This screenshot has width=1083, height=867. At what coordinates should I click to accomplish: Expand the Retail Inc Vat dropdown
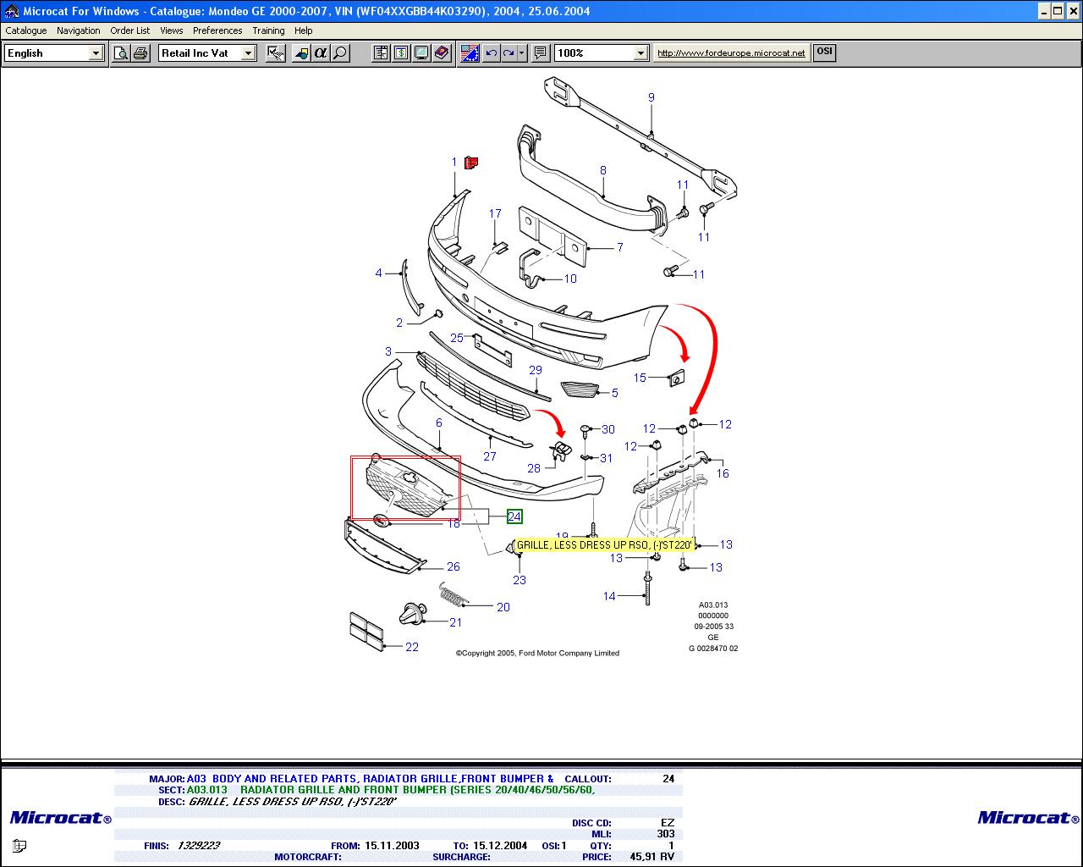[x=248, y=53]
